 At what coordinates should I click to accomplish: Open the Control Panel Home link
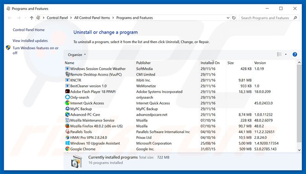point(29,30)
